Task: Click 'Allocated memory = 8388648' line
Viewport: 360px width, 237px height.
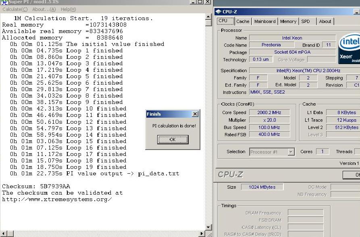Action: 62,37
